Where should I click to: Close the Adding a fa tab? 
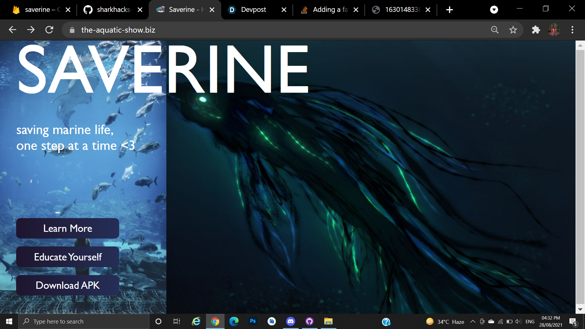(x=356, y=10)
